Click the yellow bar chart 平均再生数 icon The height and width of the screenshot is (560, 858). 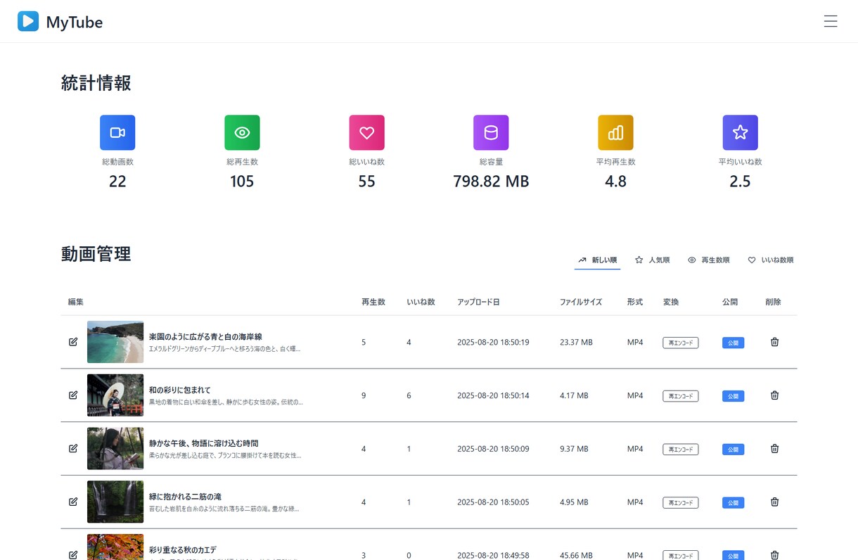pos(615,132)
